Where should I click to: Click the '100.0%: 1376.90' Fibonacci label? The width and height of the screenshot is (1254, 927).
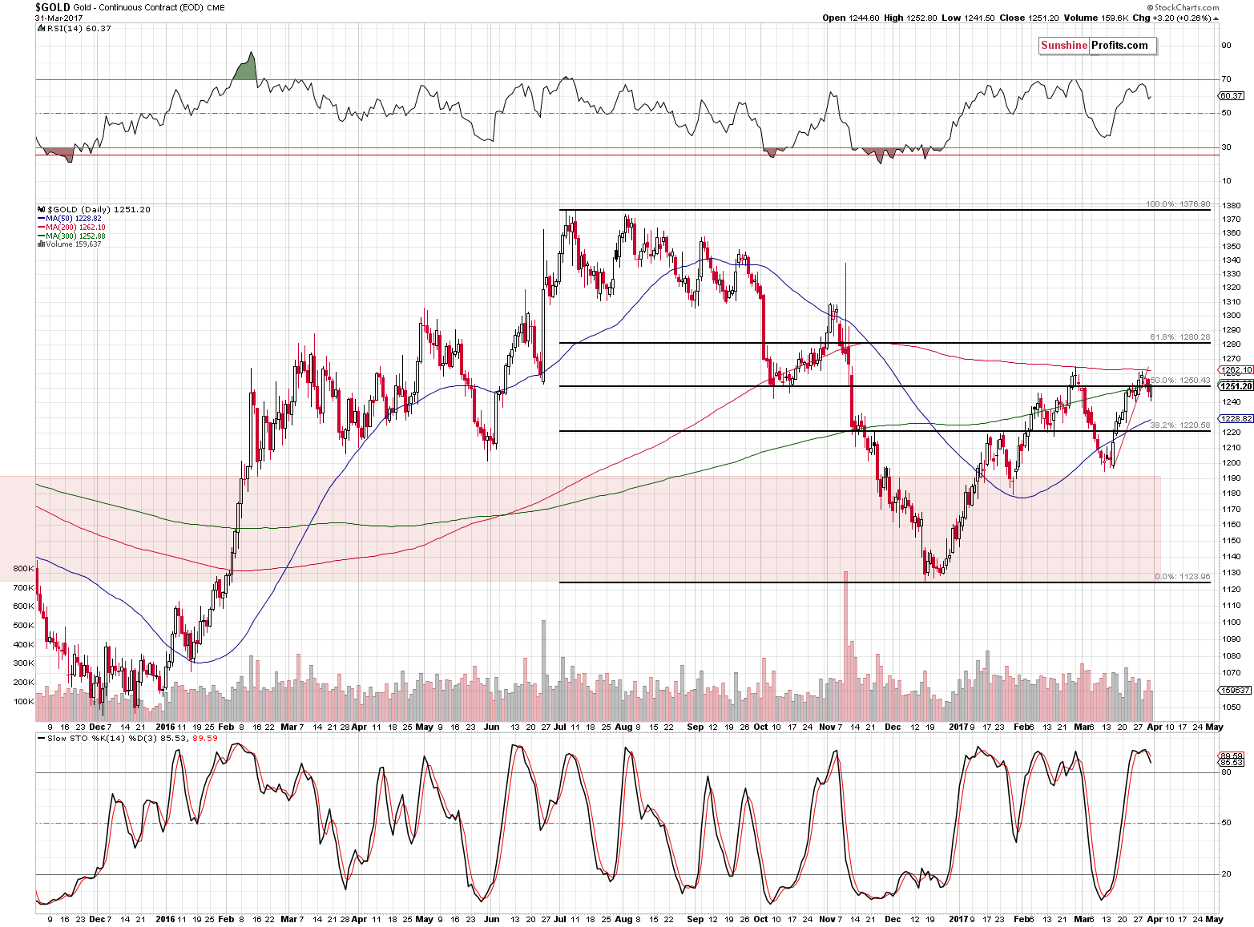click(x=1178, y=204)
